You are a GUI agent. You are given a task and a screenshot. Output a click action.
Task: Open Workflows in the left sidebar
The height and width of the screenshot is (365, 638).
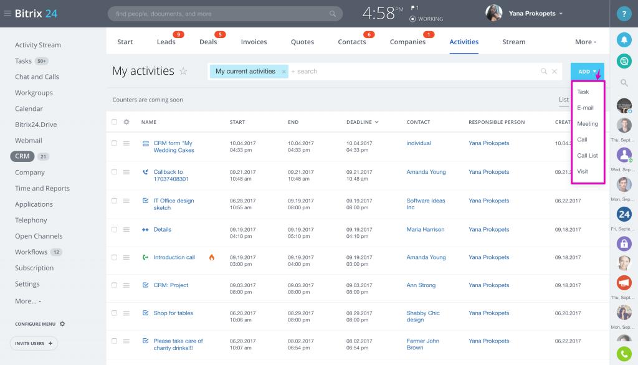coord(31,252)
